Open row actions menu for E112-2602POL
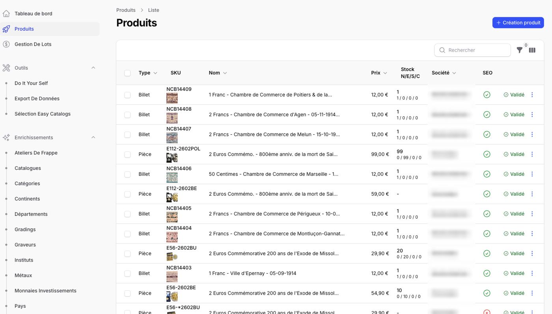Screen dimensions: 552x314 click(532, 154)
